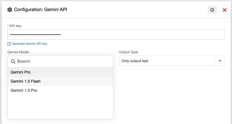Select Gemini Pro from the model list
Screen dimensions: 232x124
click(x=60, y=72)
